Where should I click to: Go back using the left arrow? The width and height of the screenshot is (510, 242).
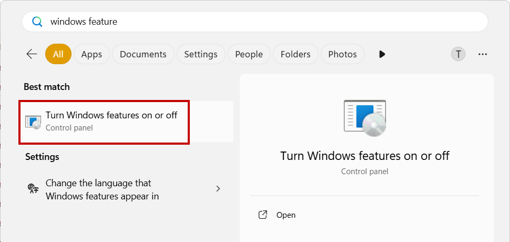[x=32, y=54]
